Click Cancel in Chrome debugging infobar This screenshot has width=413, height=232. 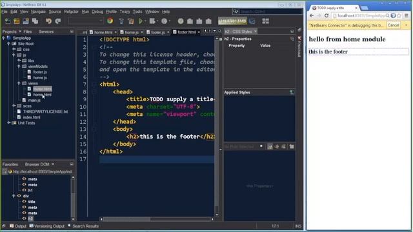tap(393, 25)
